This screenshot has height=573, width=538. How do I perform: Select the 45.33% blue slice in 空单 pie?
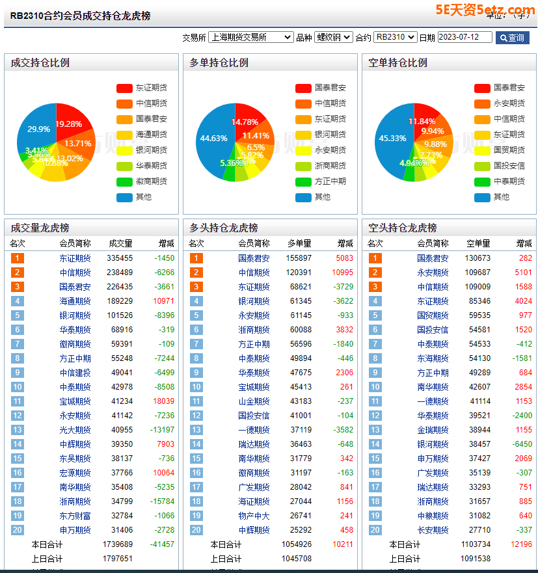390,139
